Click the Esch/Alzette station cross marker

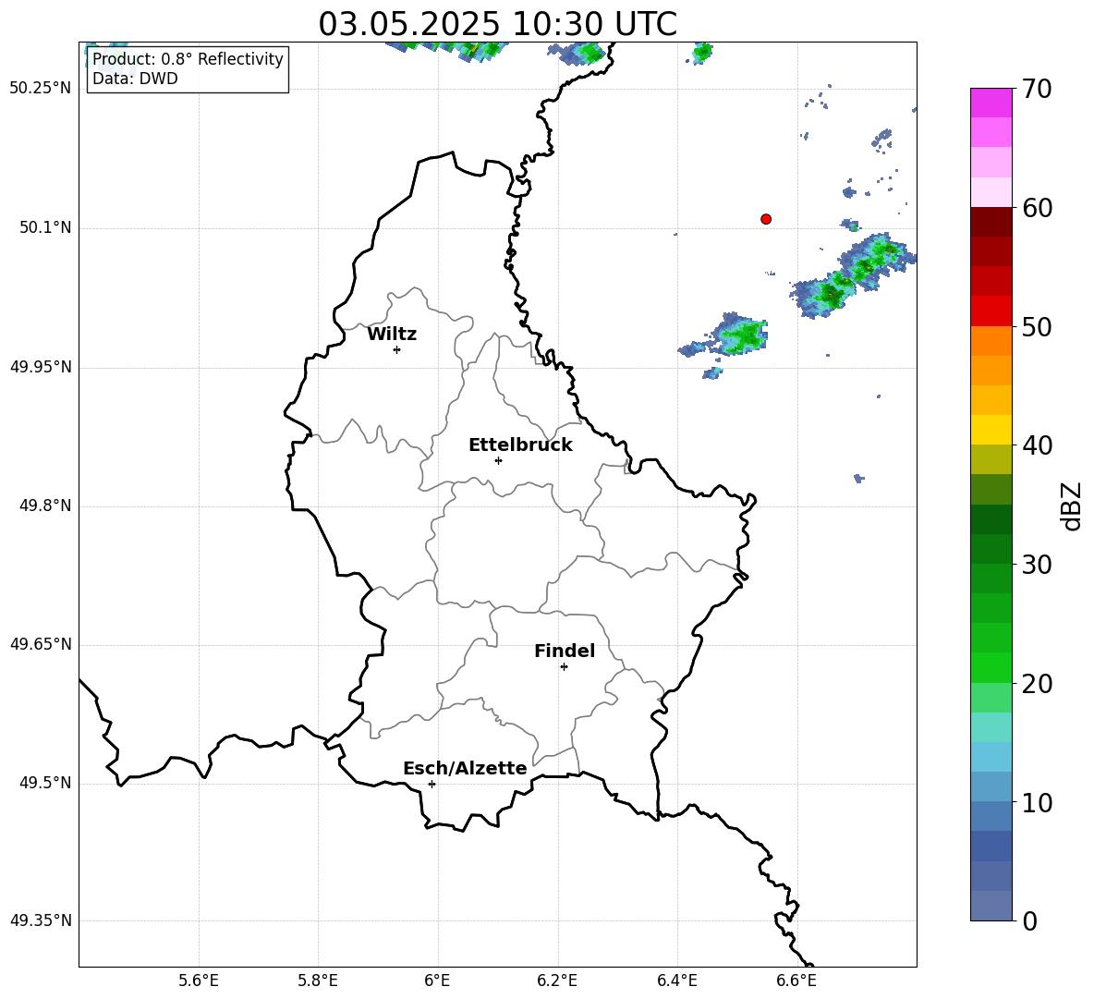[432, 784]
